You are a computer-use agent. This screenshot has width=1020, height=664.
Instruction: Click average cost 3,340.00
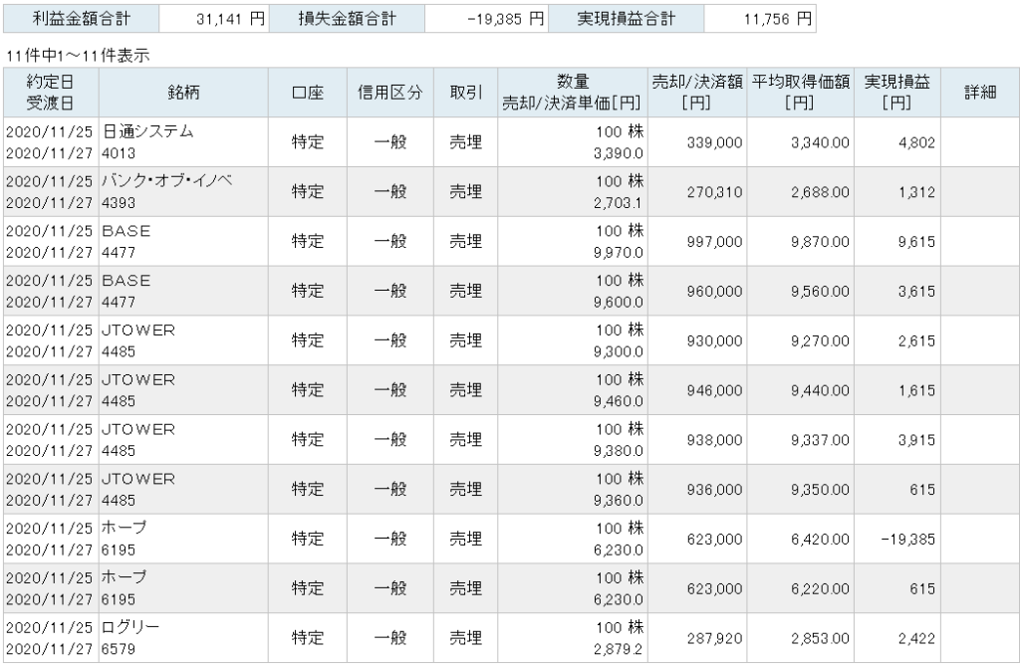[821, 142]
